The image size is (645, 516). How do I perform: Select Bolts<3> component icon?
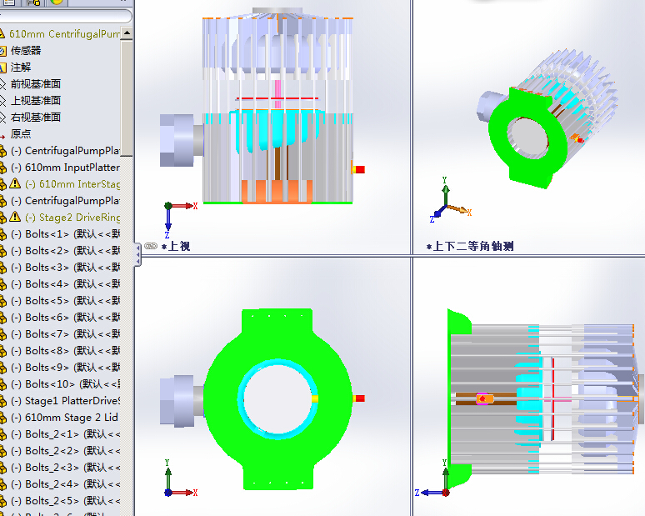click(x=2, y=268)
